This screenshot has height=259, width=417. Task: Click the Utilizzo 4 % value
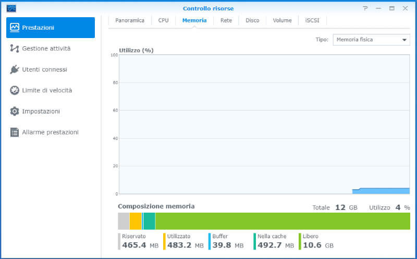[x=402, y=207]
